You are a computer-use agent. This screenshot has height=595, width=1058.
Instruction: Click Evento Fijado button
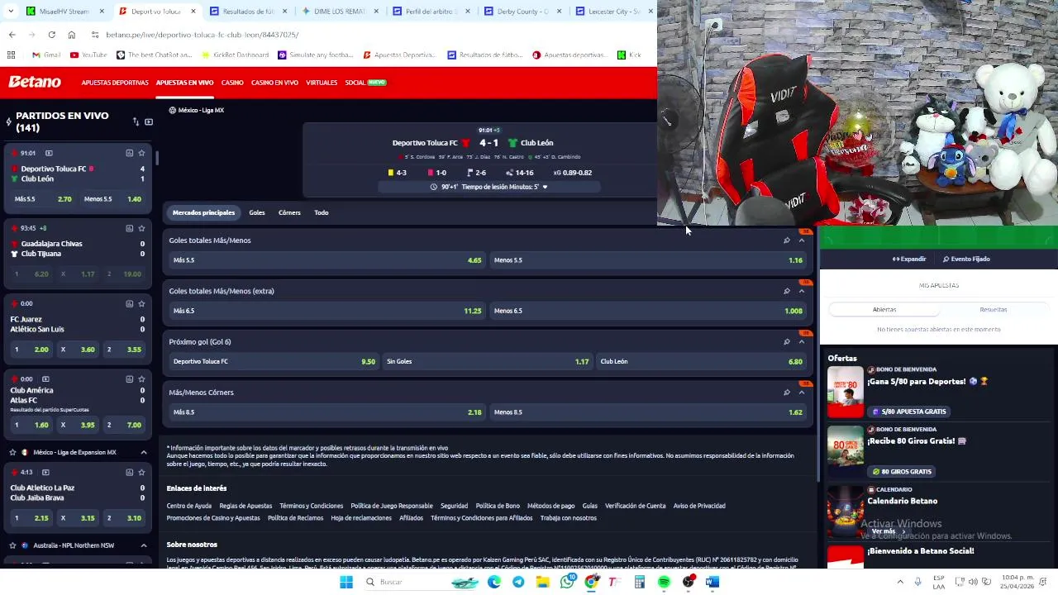click(966, 259)
